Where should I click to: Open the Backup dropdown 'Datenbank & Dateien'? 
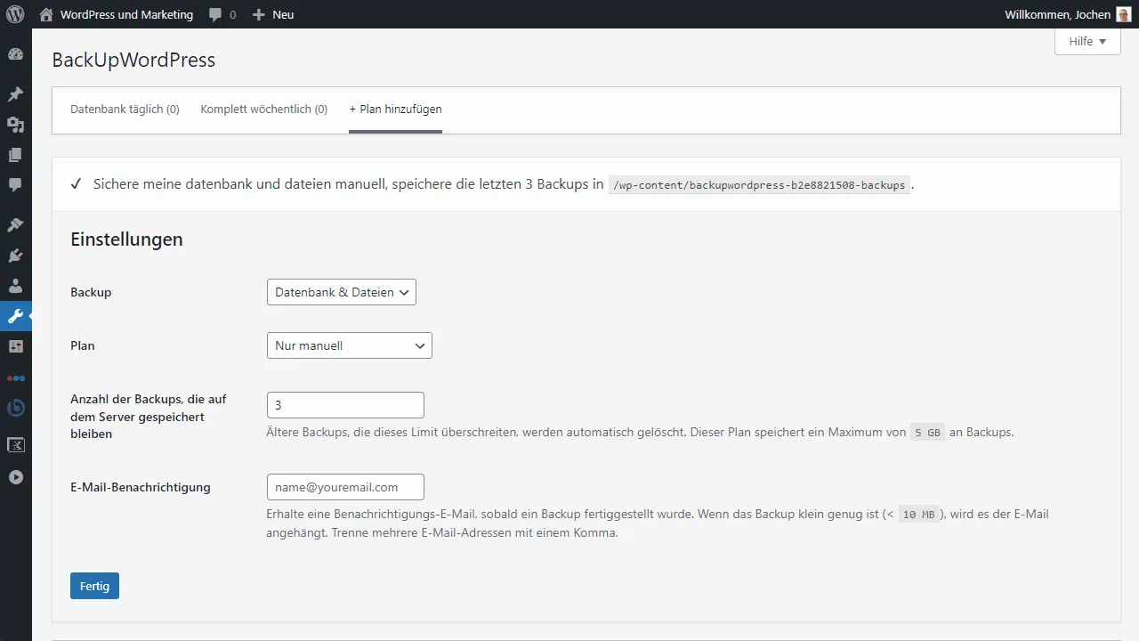tap(341, 292)
